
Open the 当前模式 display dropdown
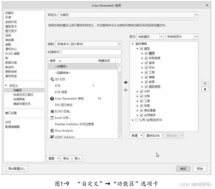[161, 37]
